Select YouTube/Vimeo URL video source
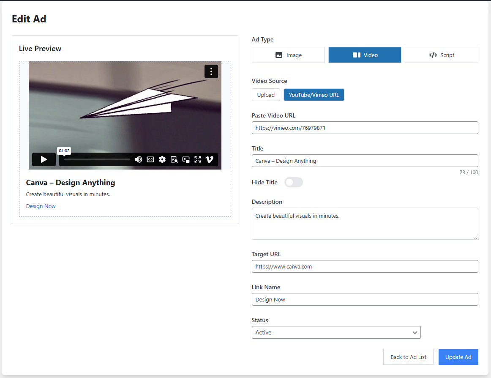The width and height of the screenshot is (491, 378). 314,95
